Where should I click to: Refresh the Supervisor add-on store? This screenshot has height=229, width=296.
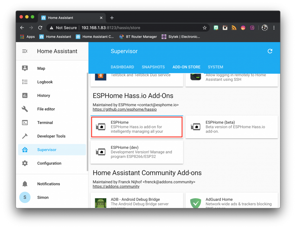[270, 51]
